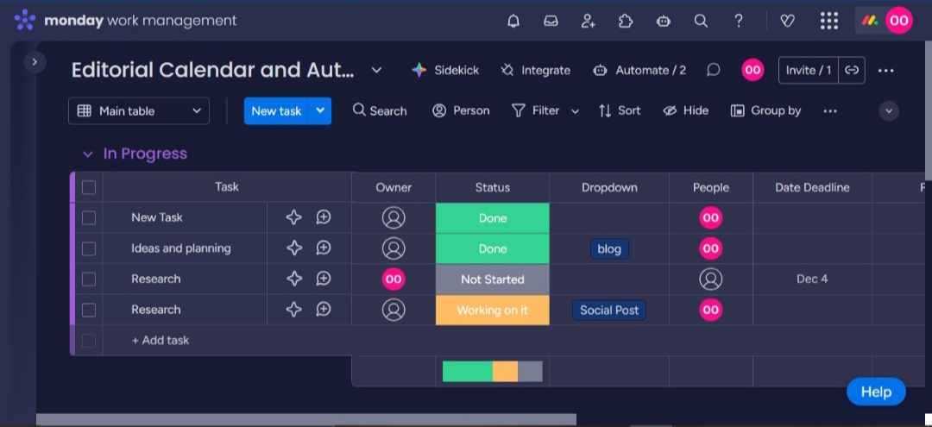This screenshot has height=427, width=932.
Task: Open board options three-dot menu
Action: coord(885,71)
